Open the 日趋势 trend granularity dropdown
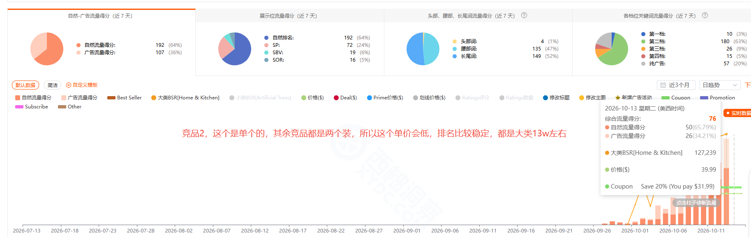The height and width of the screenshot is (237, 751). click(720, 85)
